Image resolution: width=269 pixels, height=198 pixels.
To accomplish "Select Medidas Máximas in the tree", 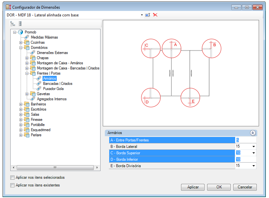I will 44,37.
